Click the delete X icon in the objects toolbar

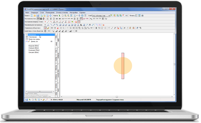point(124,28)
